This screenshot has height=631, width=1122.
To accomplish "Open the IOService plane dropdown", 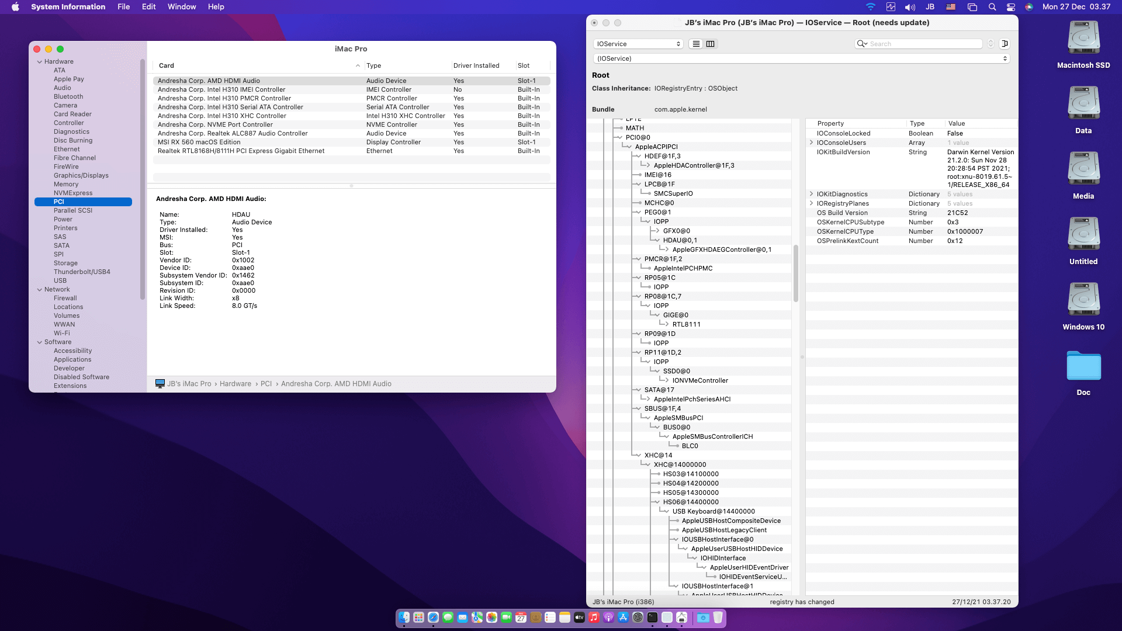I will 638,44.
